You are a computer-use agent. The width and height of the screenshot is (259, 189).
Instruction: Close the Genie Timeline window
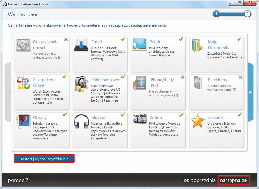click(250, 3)
